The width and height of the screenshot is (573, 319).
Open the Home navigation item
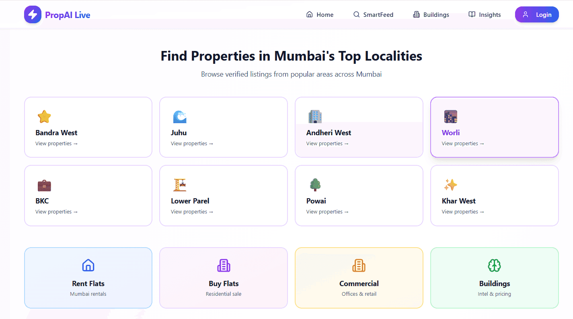tap(320, 15)
